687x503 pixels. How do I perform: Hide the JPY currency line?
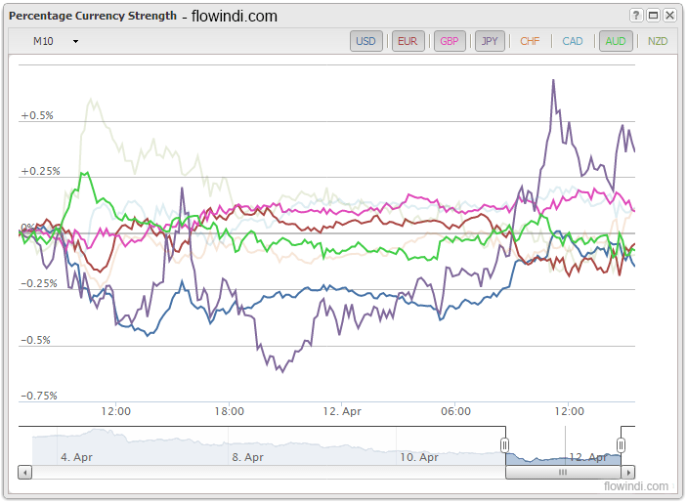(x=490, y=41)
